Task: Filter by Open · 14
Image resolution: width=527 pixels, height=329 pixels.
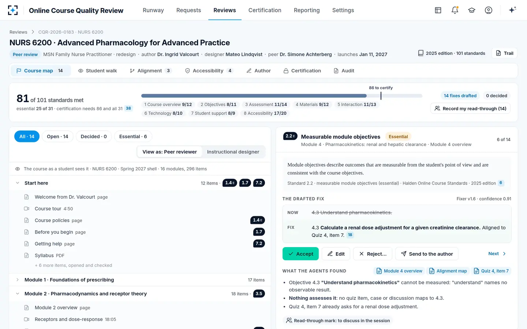Action: pyautogui.click(x=57, y=136)
